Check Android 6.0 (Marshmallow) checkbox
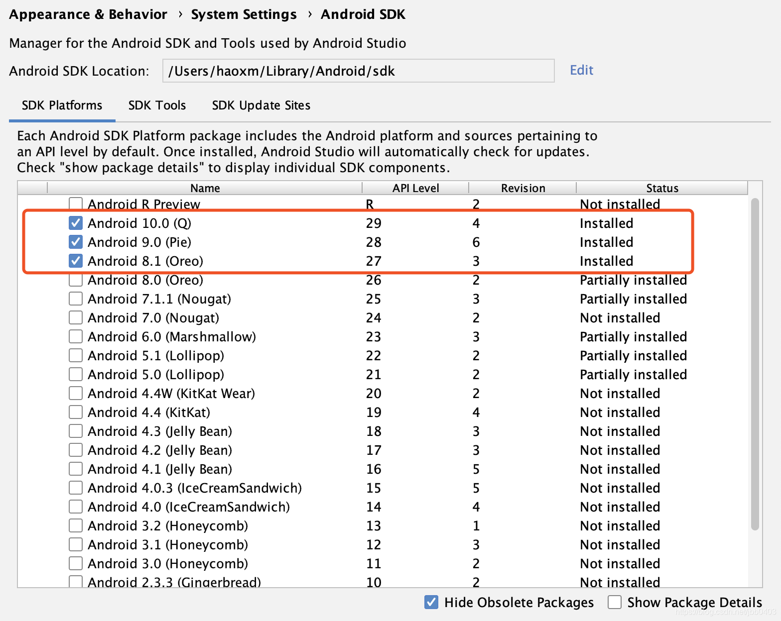The height and width of the screenshot is (621, 781). pyautogui.click(x=76, y=336)
